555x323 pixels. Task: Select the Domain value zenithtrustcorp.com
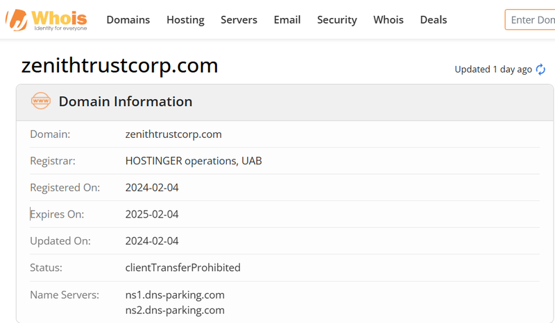[173, 134]
